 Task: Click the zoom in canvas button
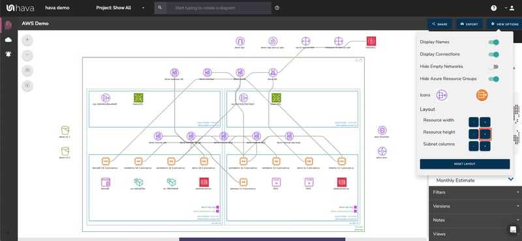pos(27,40)
